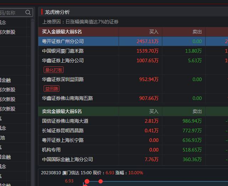Click the 6.93 price axis label

click(x=69, y=181)
